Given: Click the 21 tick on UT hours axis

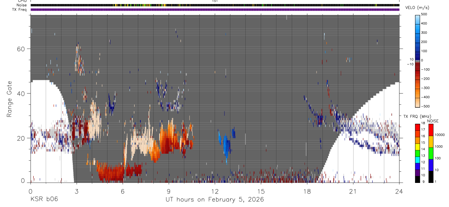Looking at the screenshot, I should [353, 191].
